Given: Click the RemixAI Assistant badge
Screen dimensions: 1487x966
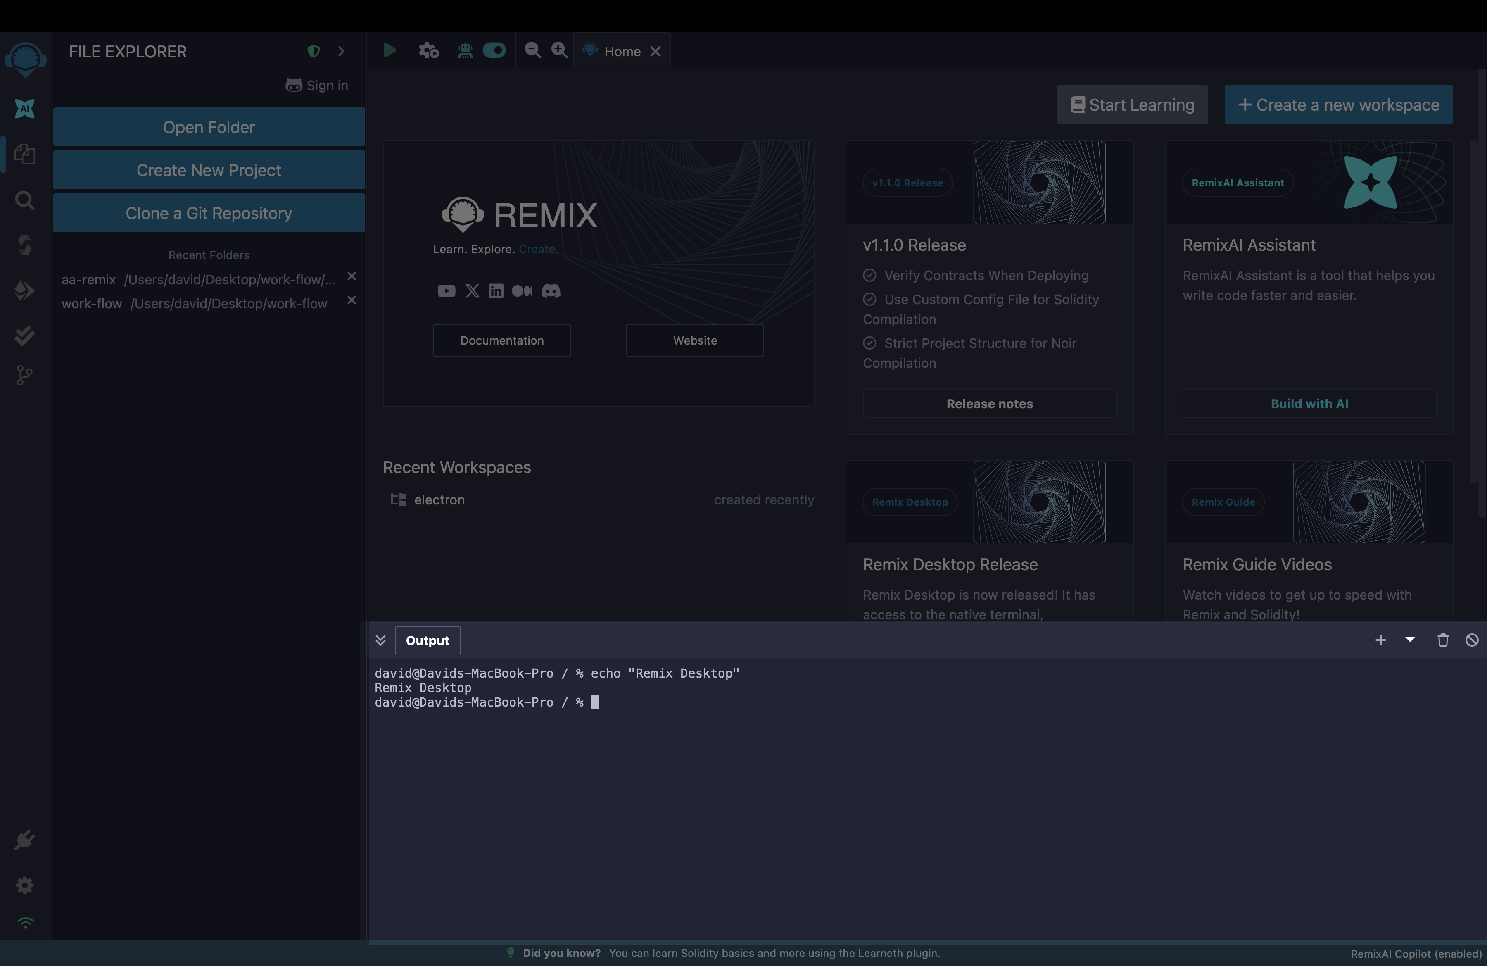Looking at the screenshot, I should pos(1238,183).
